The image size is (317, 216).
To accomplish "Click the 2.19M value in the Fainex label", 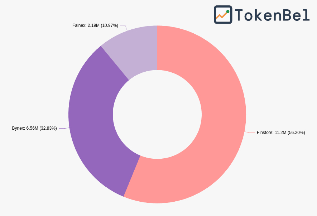I will pos(93,25).
